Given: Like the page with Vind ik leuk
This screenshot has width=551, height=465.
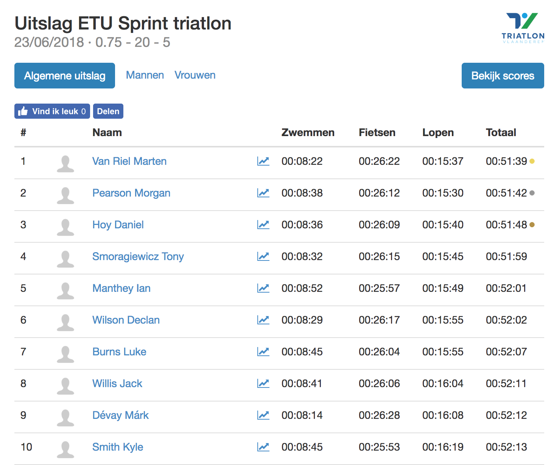Looking at the screenshot, I should click(x=52, y=111).
